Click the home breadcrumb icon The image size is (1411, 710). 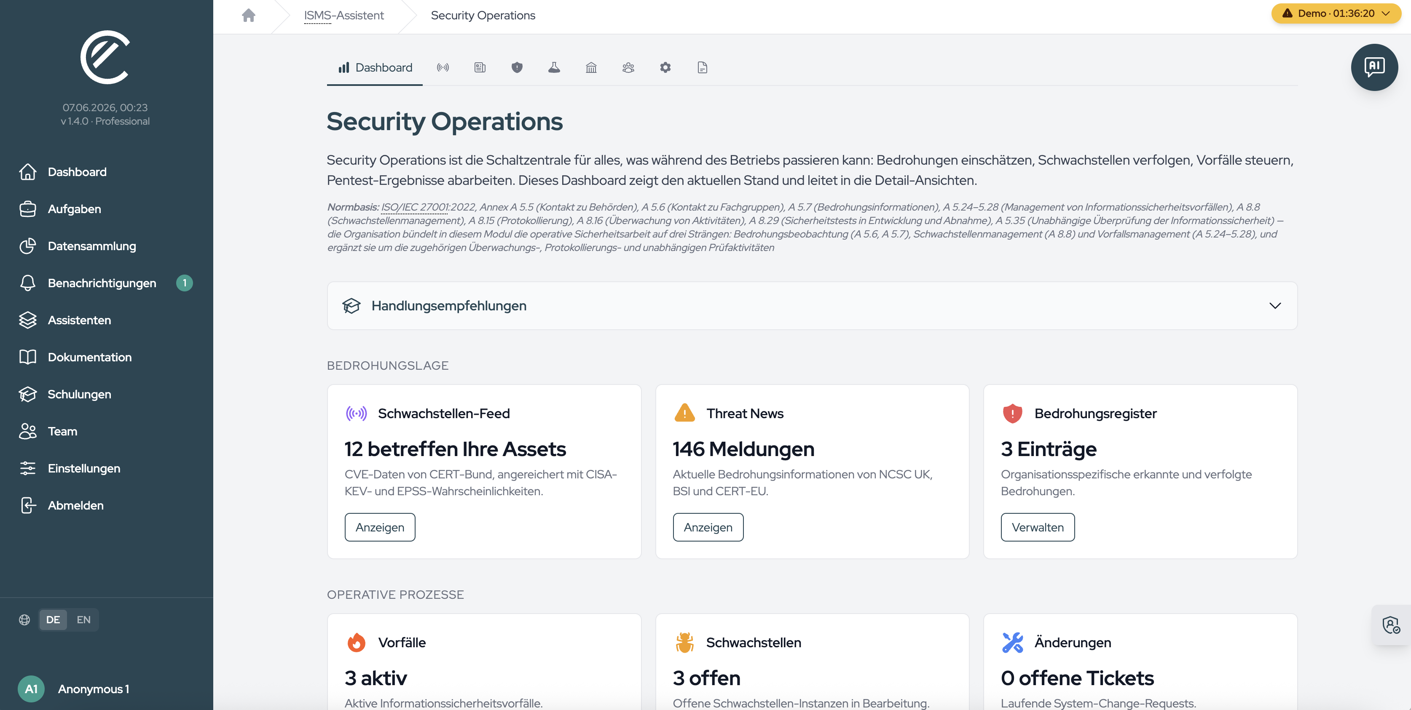click(249, 15)
